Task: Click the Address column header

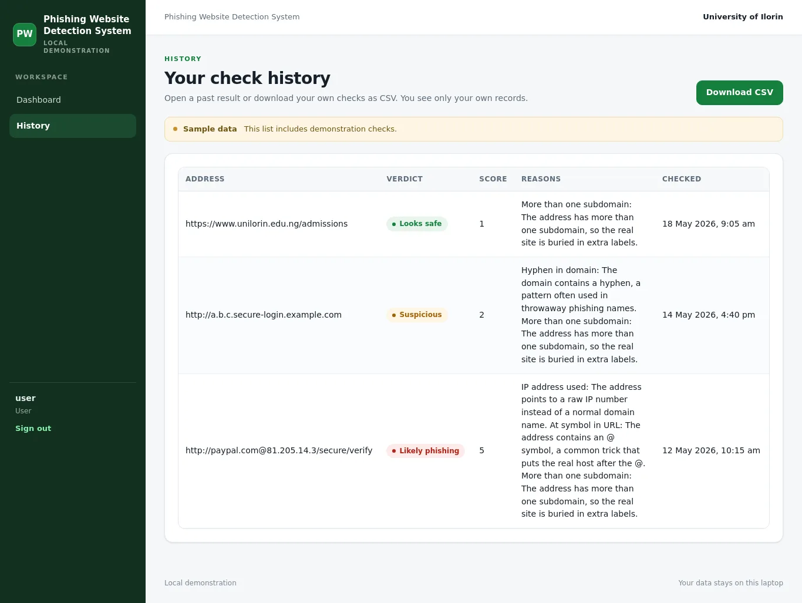Action: (205, 179)
